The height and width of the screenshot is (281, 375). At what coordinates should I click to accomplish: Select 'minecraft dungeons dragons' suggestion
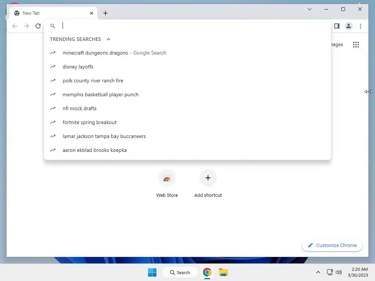[x=187, y=53]
